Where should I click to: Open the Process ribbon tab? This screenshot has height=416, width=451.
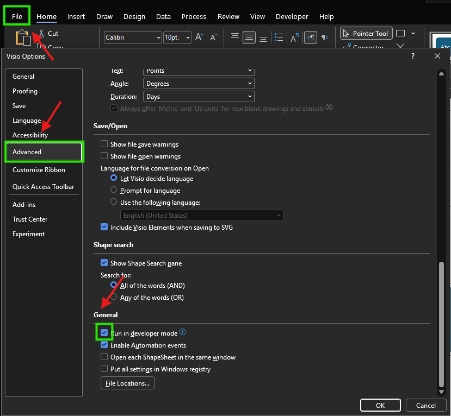tap(194, 17)
